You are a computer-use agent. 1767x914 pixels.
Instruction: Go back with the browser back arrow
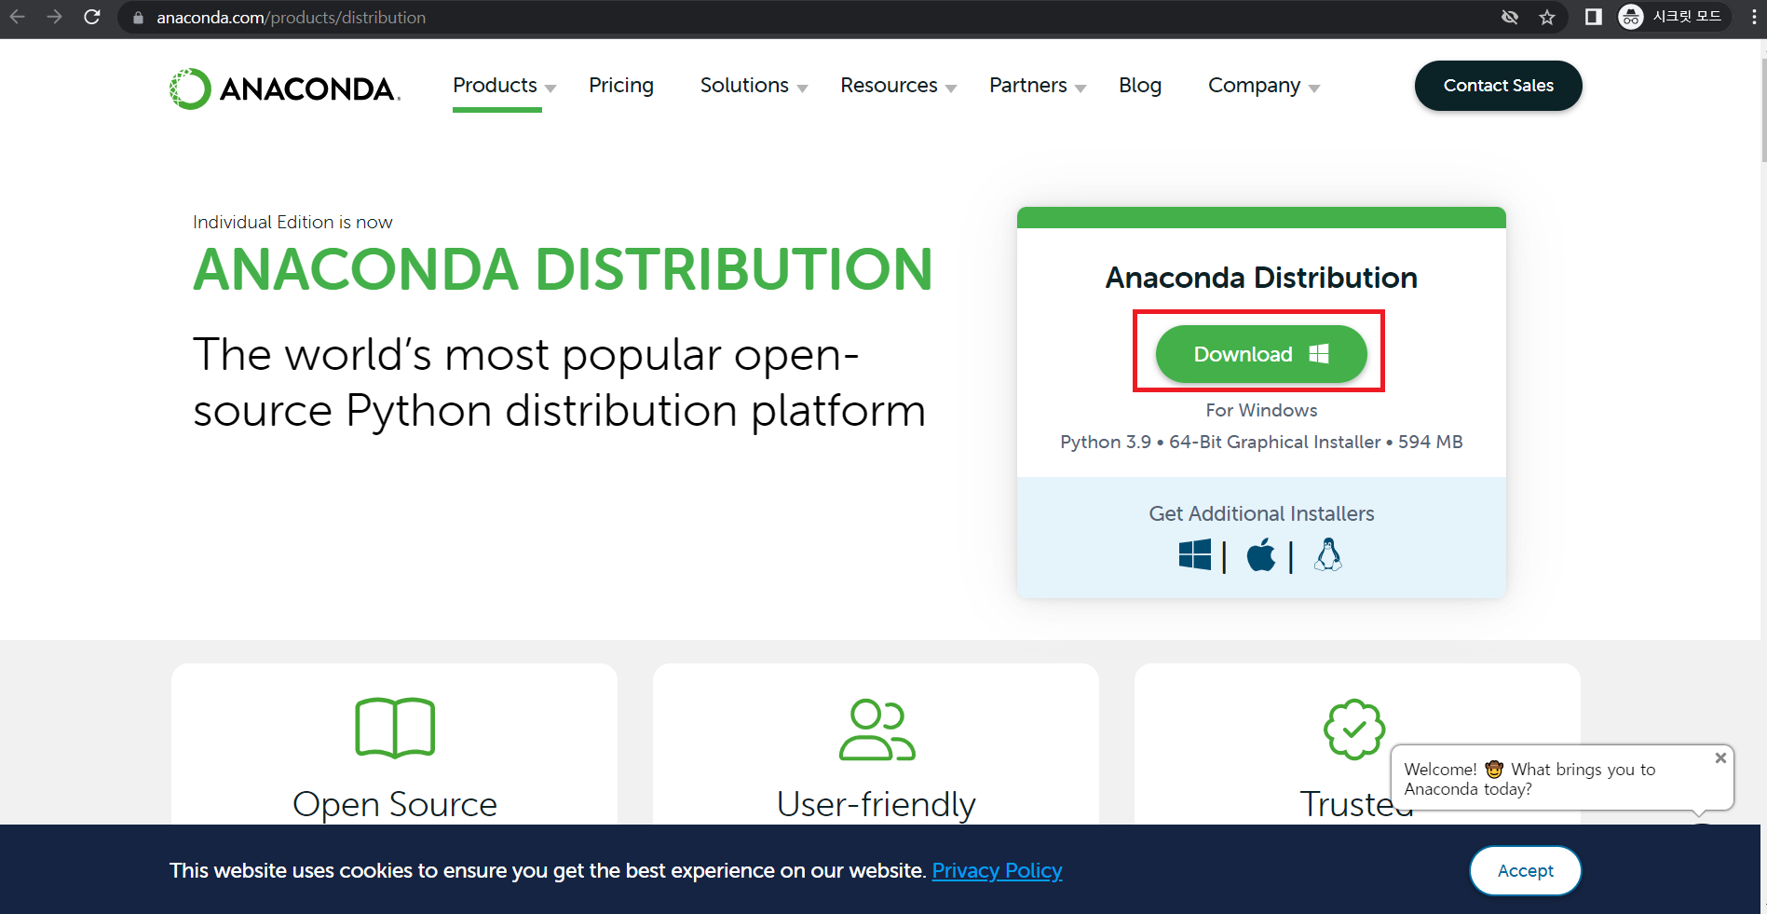pos(17,17)
